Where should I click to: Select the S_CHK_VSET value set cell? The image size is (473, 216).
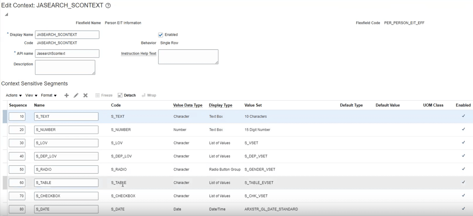(256, 196)
